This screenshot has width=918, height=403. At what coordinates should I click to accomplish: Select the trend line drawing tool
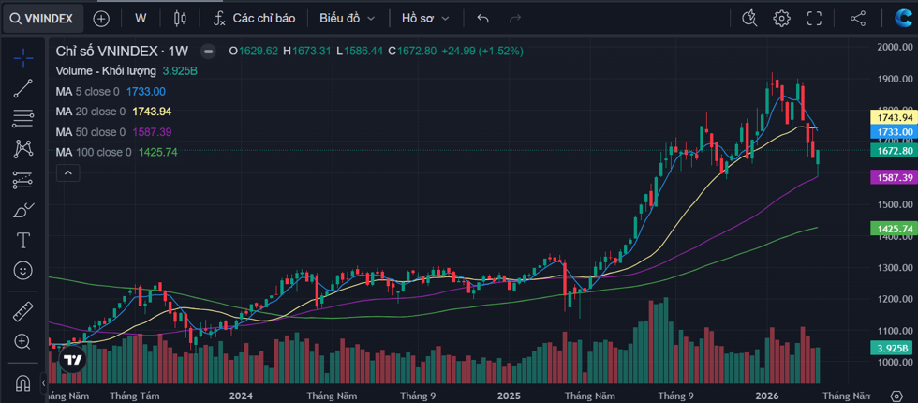click(23, 88)
